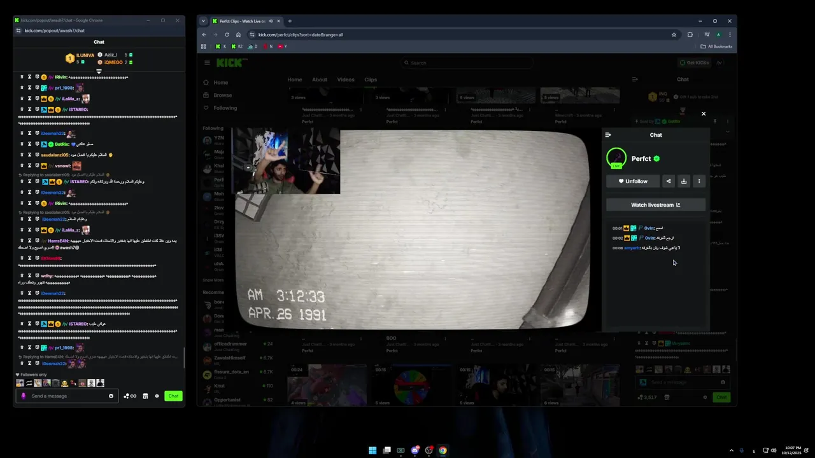Expand Chrome tab search dropdown
Viewport: 815px width, 458px height.
[203, 21]
